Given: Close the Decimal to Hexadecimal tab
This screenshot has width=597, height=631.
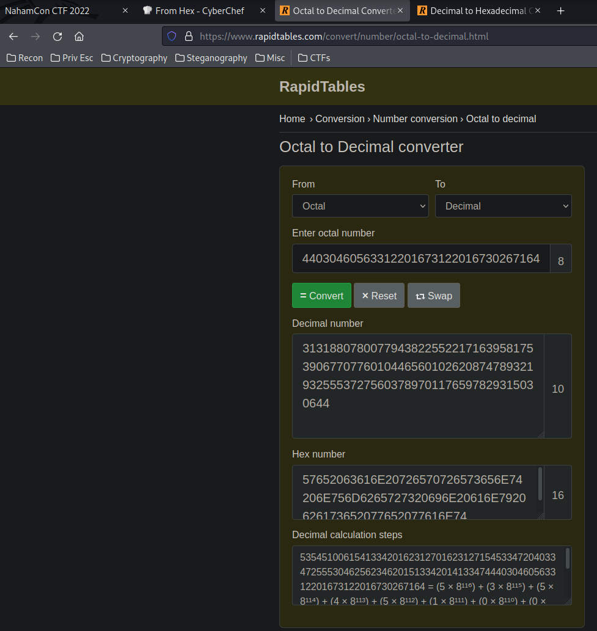Looking at the screenshot, I should [537, 11].
